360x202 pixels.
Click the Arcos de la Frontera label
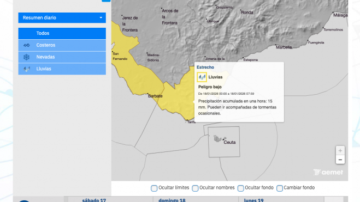point(170,17)
